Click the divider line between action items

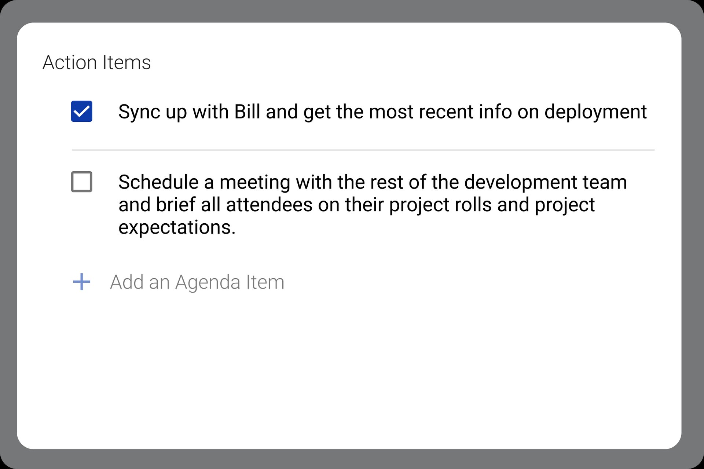click(x=363, y=150)
